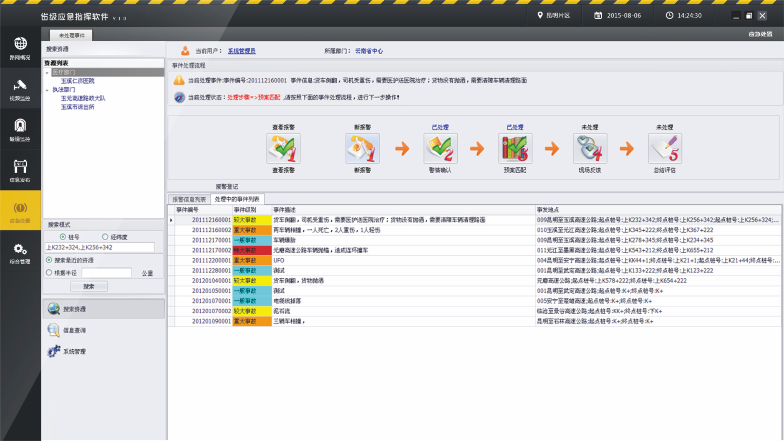Image resolution: width=784 pixels, height=441 pixels.
Task: Click the radius kilometers input field
Action: tap(106, 273)
